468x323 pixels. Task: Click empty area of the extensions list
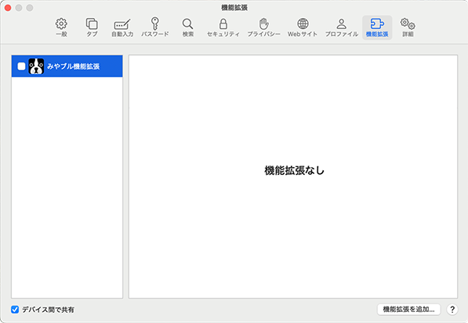point(67,187)
